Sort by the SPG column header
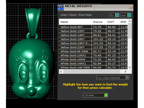This screenshot has height=108, width=144. click(123, 22)
